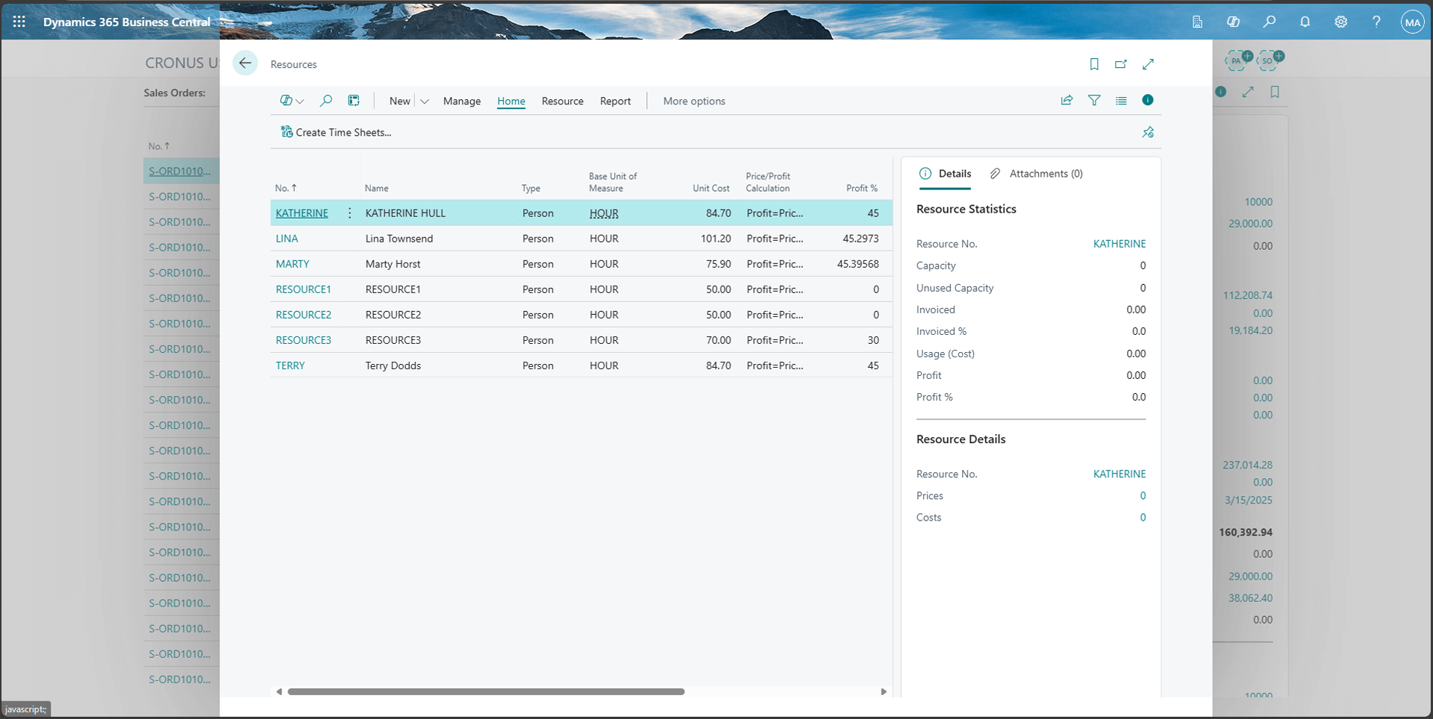This screenshot has height=719, width=1433.
Task: Open the filter pane
Action: click(1094, 100)
